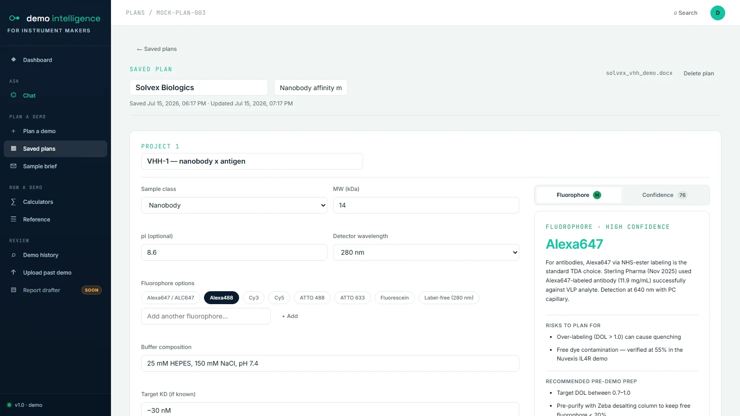Image resolution: width=740 pixels, height=416 pixels.
Task: Open the Chat hexagon icon
Action: (x=13, y=95)
